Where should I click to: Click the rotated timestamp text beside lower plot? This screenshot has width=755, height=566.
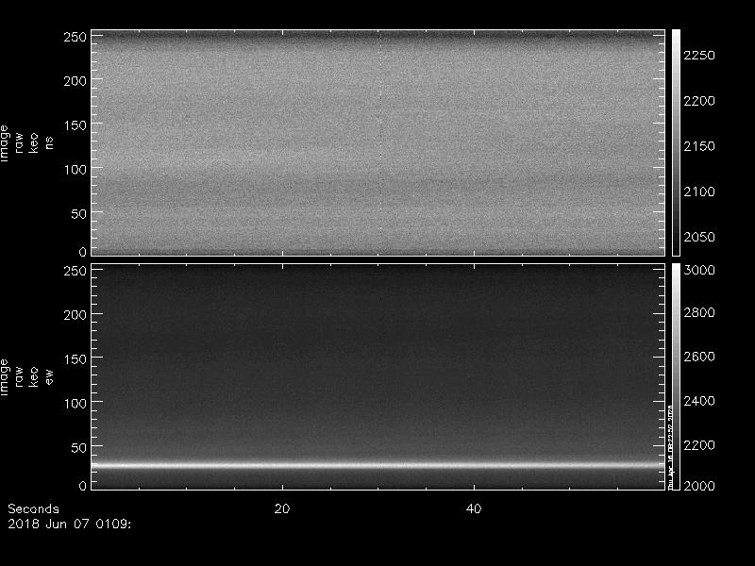click(669, 443)
